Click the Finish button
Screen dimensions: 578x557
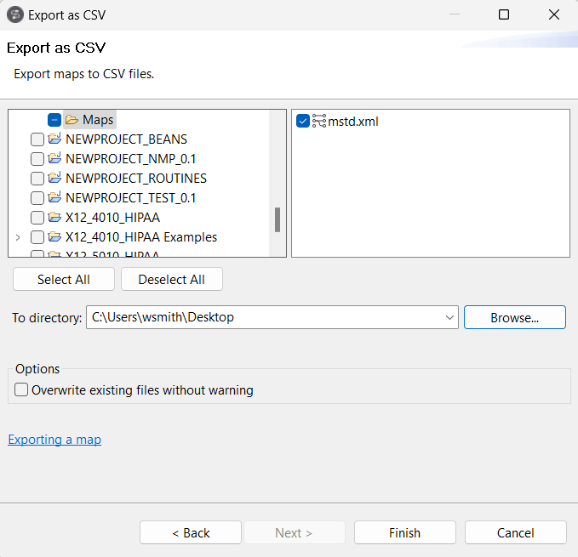point(404,532)
